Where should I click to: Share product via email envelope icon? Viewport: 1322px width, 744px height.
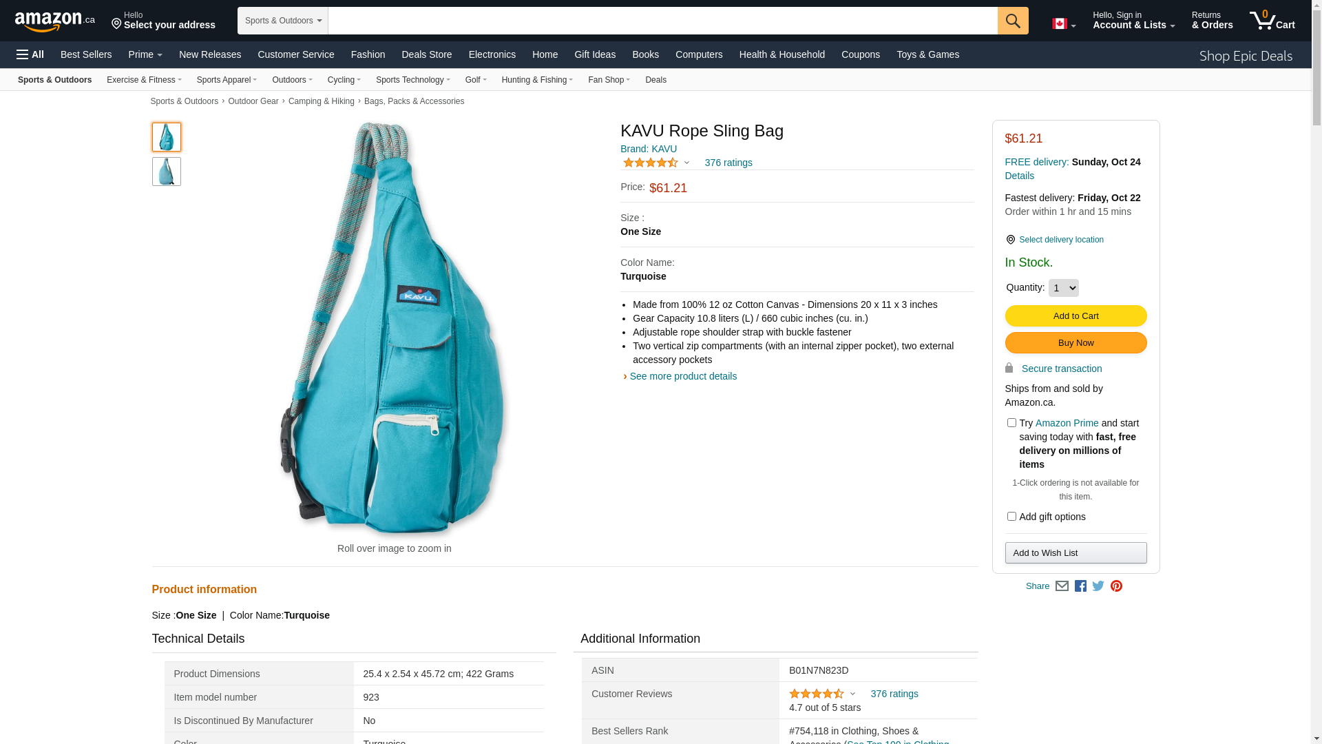pos(1062,586)
